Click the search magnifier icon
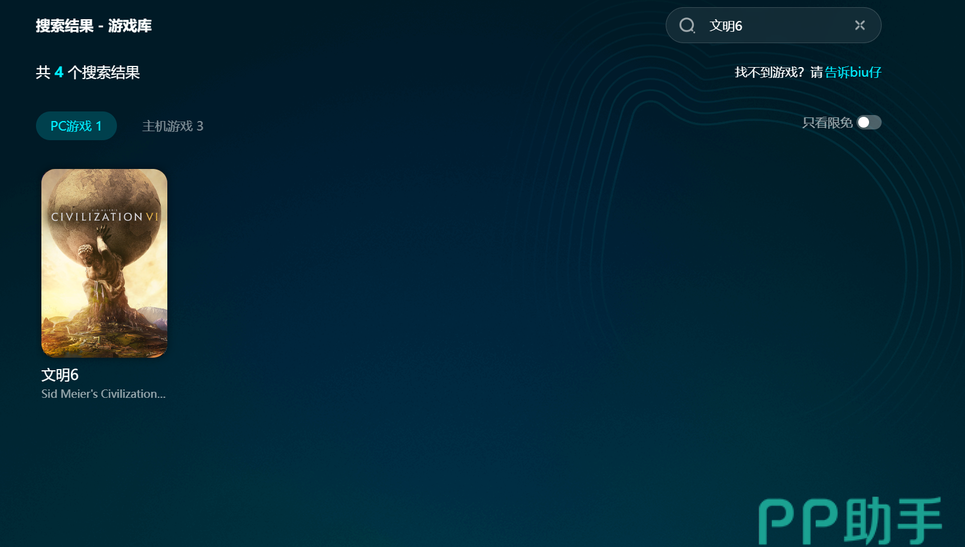 (x=687, y=25)
